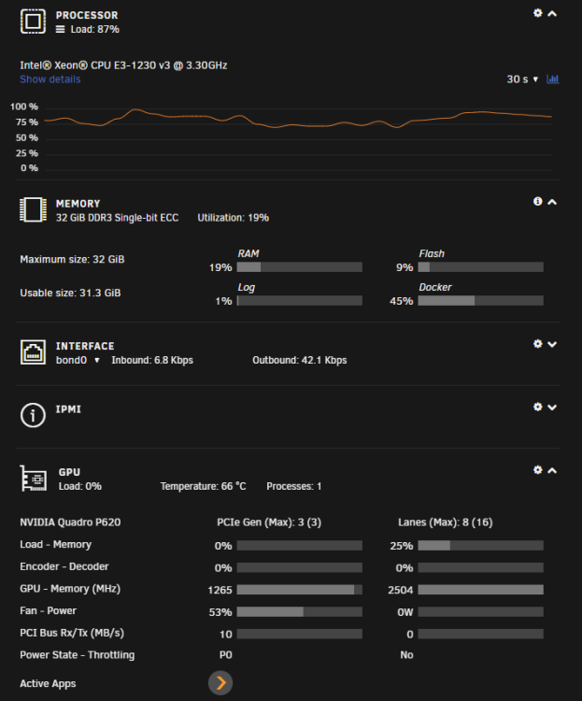Image resolution: width=582 pixels, height=701 pixels.
Task: Click Outbound: 42.1 Kbps text
Action: pos(300,361)
